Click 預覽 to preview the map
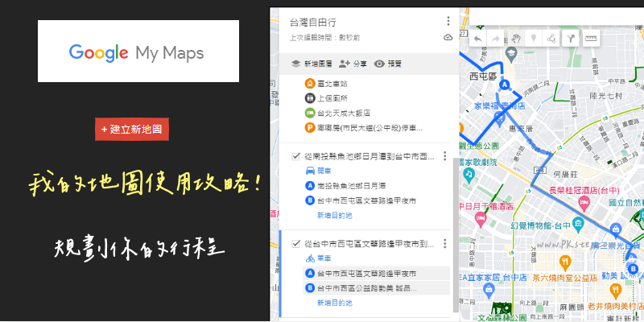The height and width of the screenshot is (322, 644). click(388, 64)
